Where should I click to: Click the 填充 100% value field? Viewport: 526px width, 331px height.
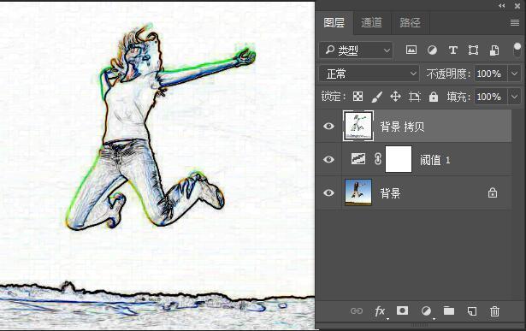491,97
